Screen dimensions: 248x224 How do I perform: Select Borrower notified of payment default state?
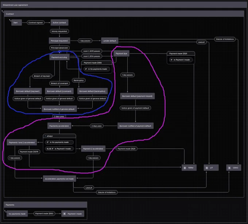point(135,126)
